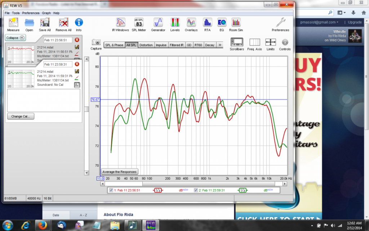The width and height of the screenshot is (369, 231).
Task: Click the Change Cal... button
Action: point(21,117)
